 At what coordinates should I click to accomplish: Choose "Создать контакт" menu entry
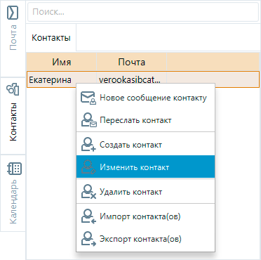pyautogui.click(x=145, y=145)
